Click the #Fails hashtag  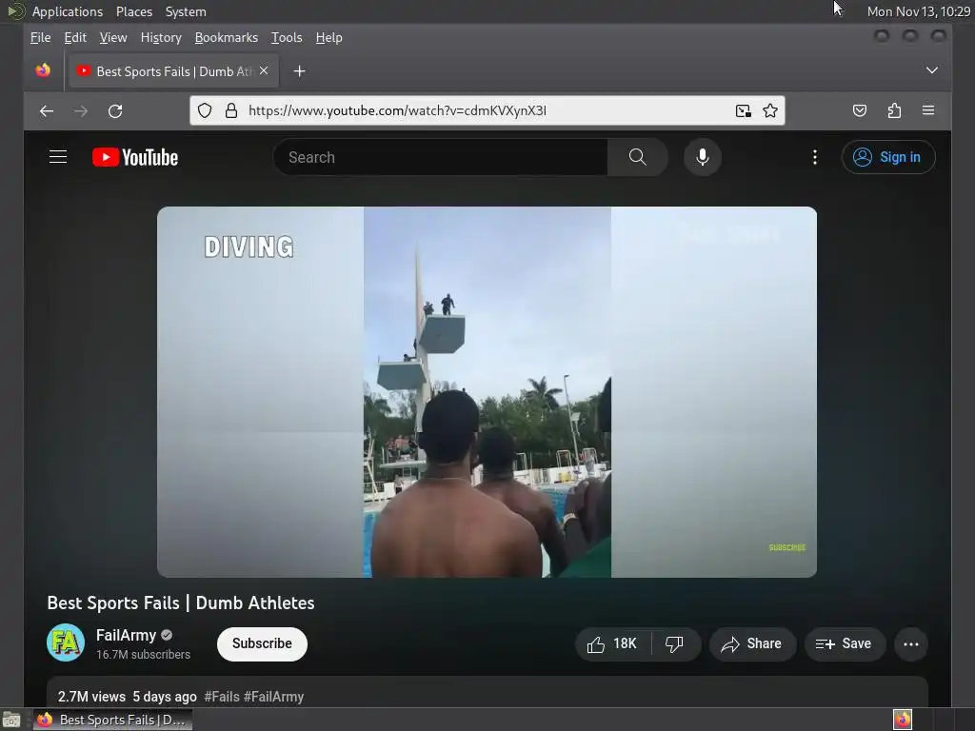pos(222,697)
